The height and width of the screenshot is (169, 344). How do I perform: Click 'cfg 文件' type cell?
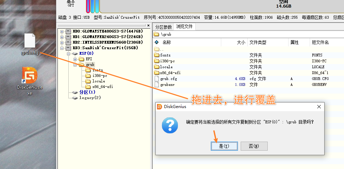tap(258, 79)
